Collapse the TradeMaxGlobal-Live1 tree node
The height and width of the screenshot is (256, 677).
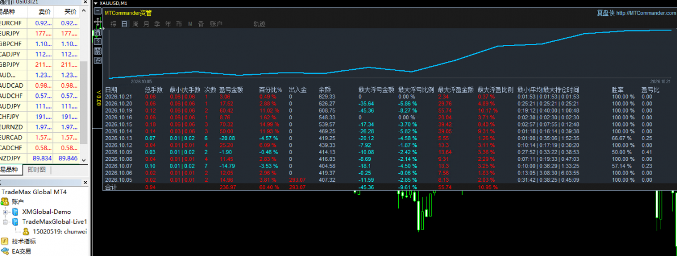(x=6, y=221)
